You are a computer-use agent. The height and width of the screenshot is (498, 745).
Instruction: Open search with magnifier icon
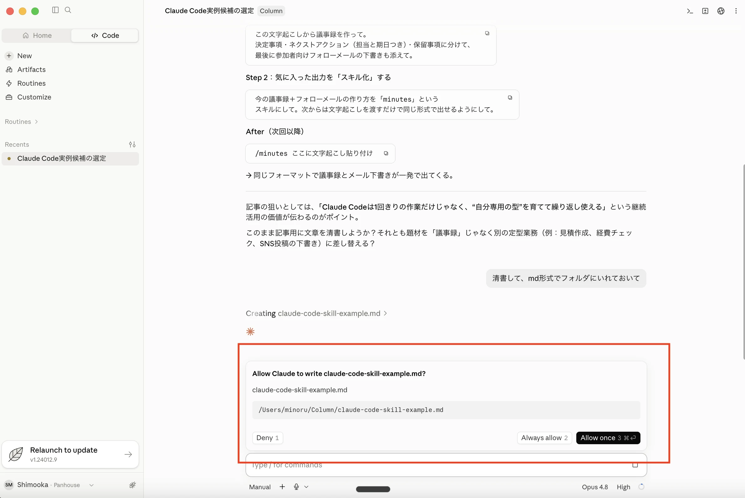click(68, 10)
